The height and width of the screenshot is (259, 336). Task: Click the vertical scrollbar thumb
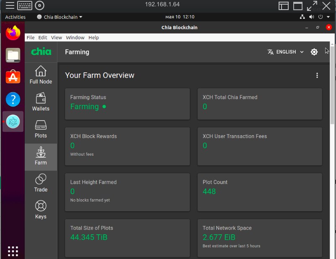(x=332, y=85)
